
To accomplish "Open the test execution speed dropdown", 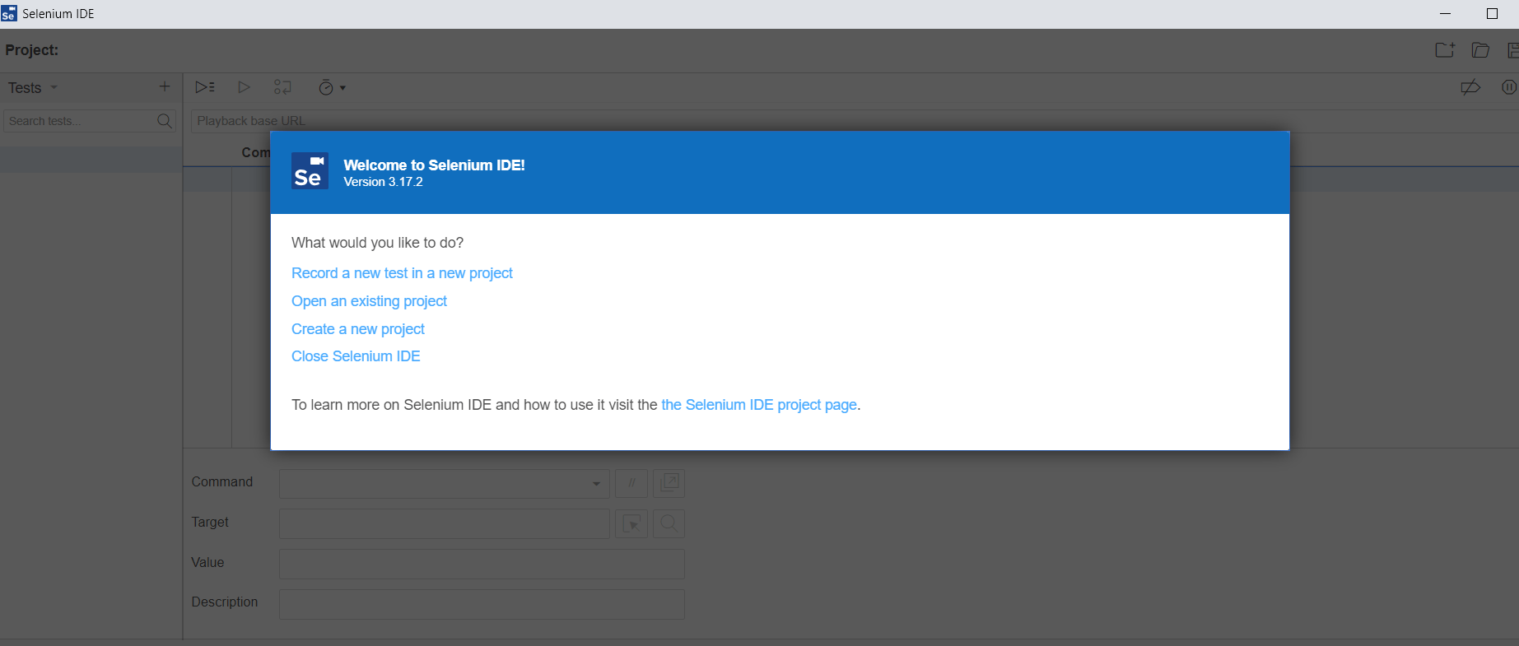I will 332,88.
